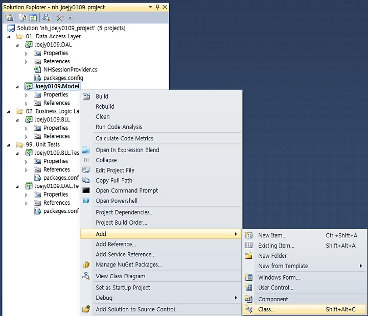Select the Joejy0109.DAL.Tests project node
Screen dimensions: 368x316
[57, 186]
